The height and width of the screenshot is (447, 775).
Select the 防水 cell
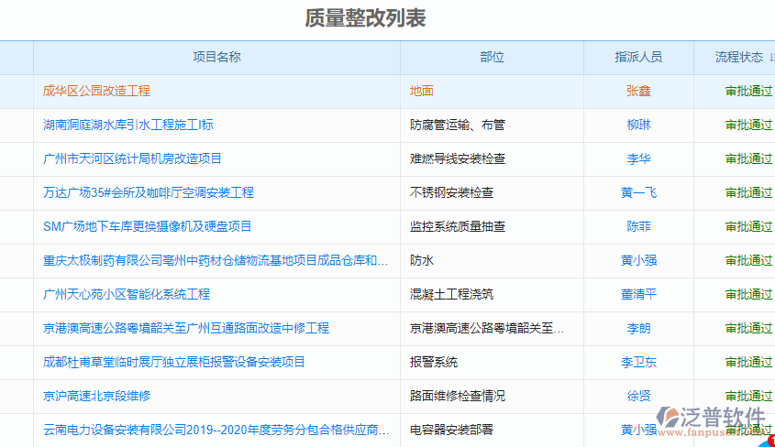(x=422, y=260)
